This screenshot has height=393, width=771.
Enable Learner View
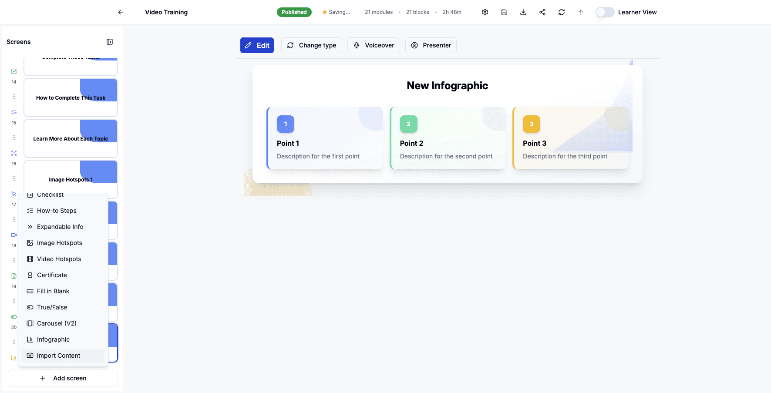pyautogui.click(x=605, y=12)
